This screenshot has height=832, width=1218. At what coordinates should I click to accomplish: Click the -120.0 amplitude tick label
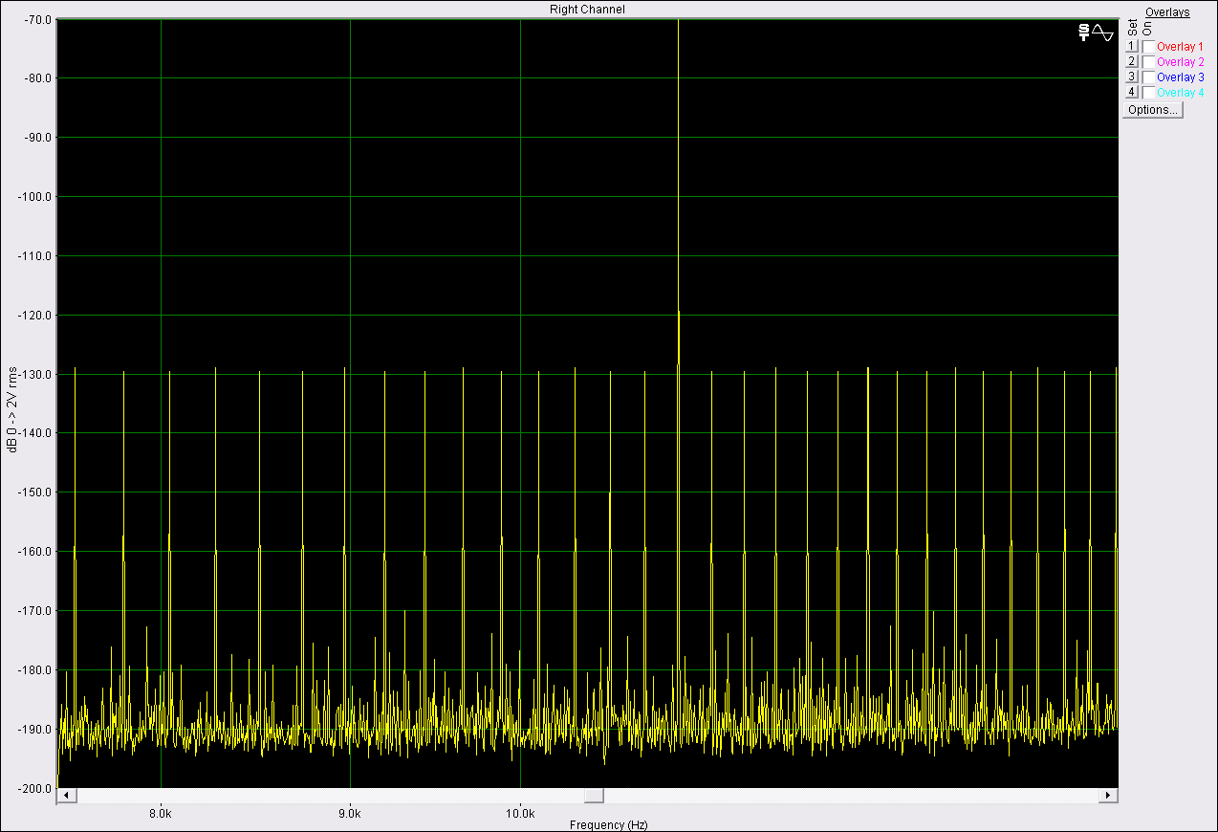coord(34,315)
